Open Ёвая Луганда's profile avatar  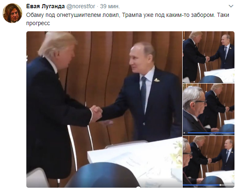pos(12,13)
